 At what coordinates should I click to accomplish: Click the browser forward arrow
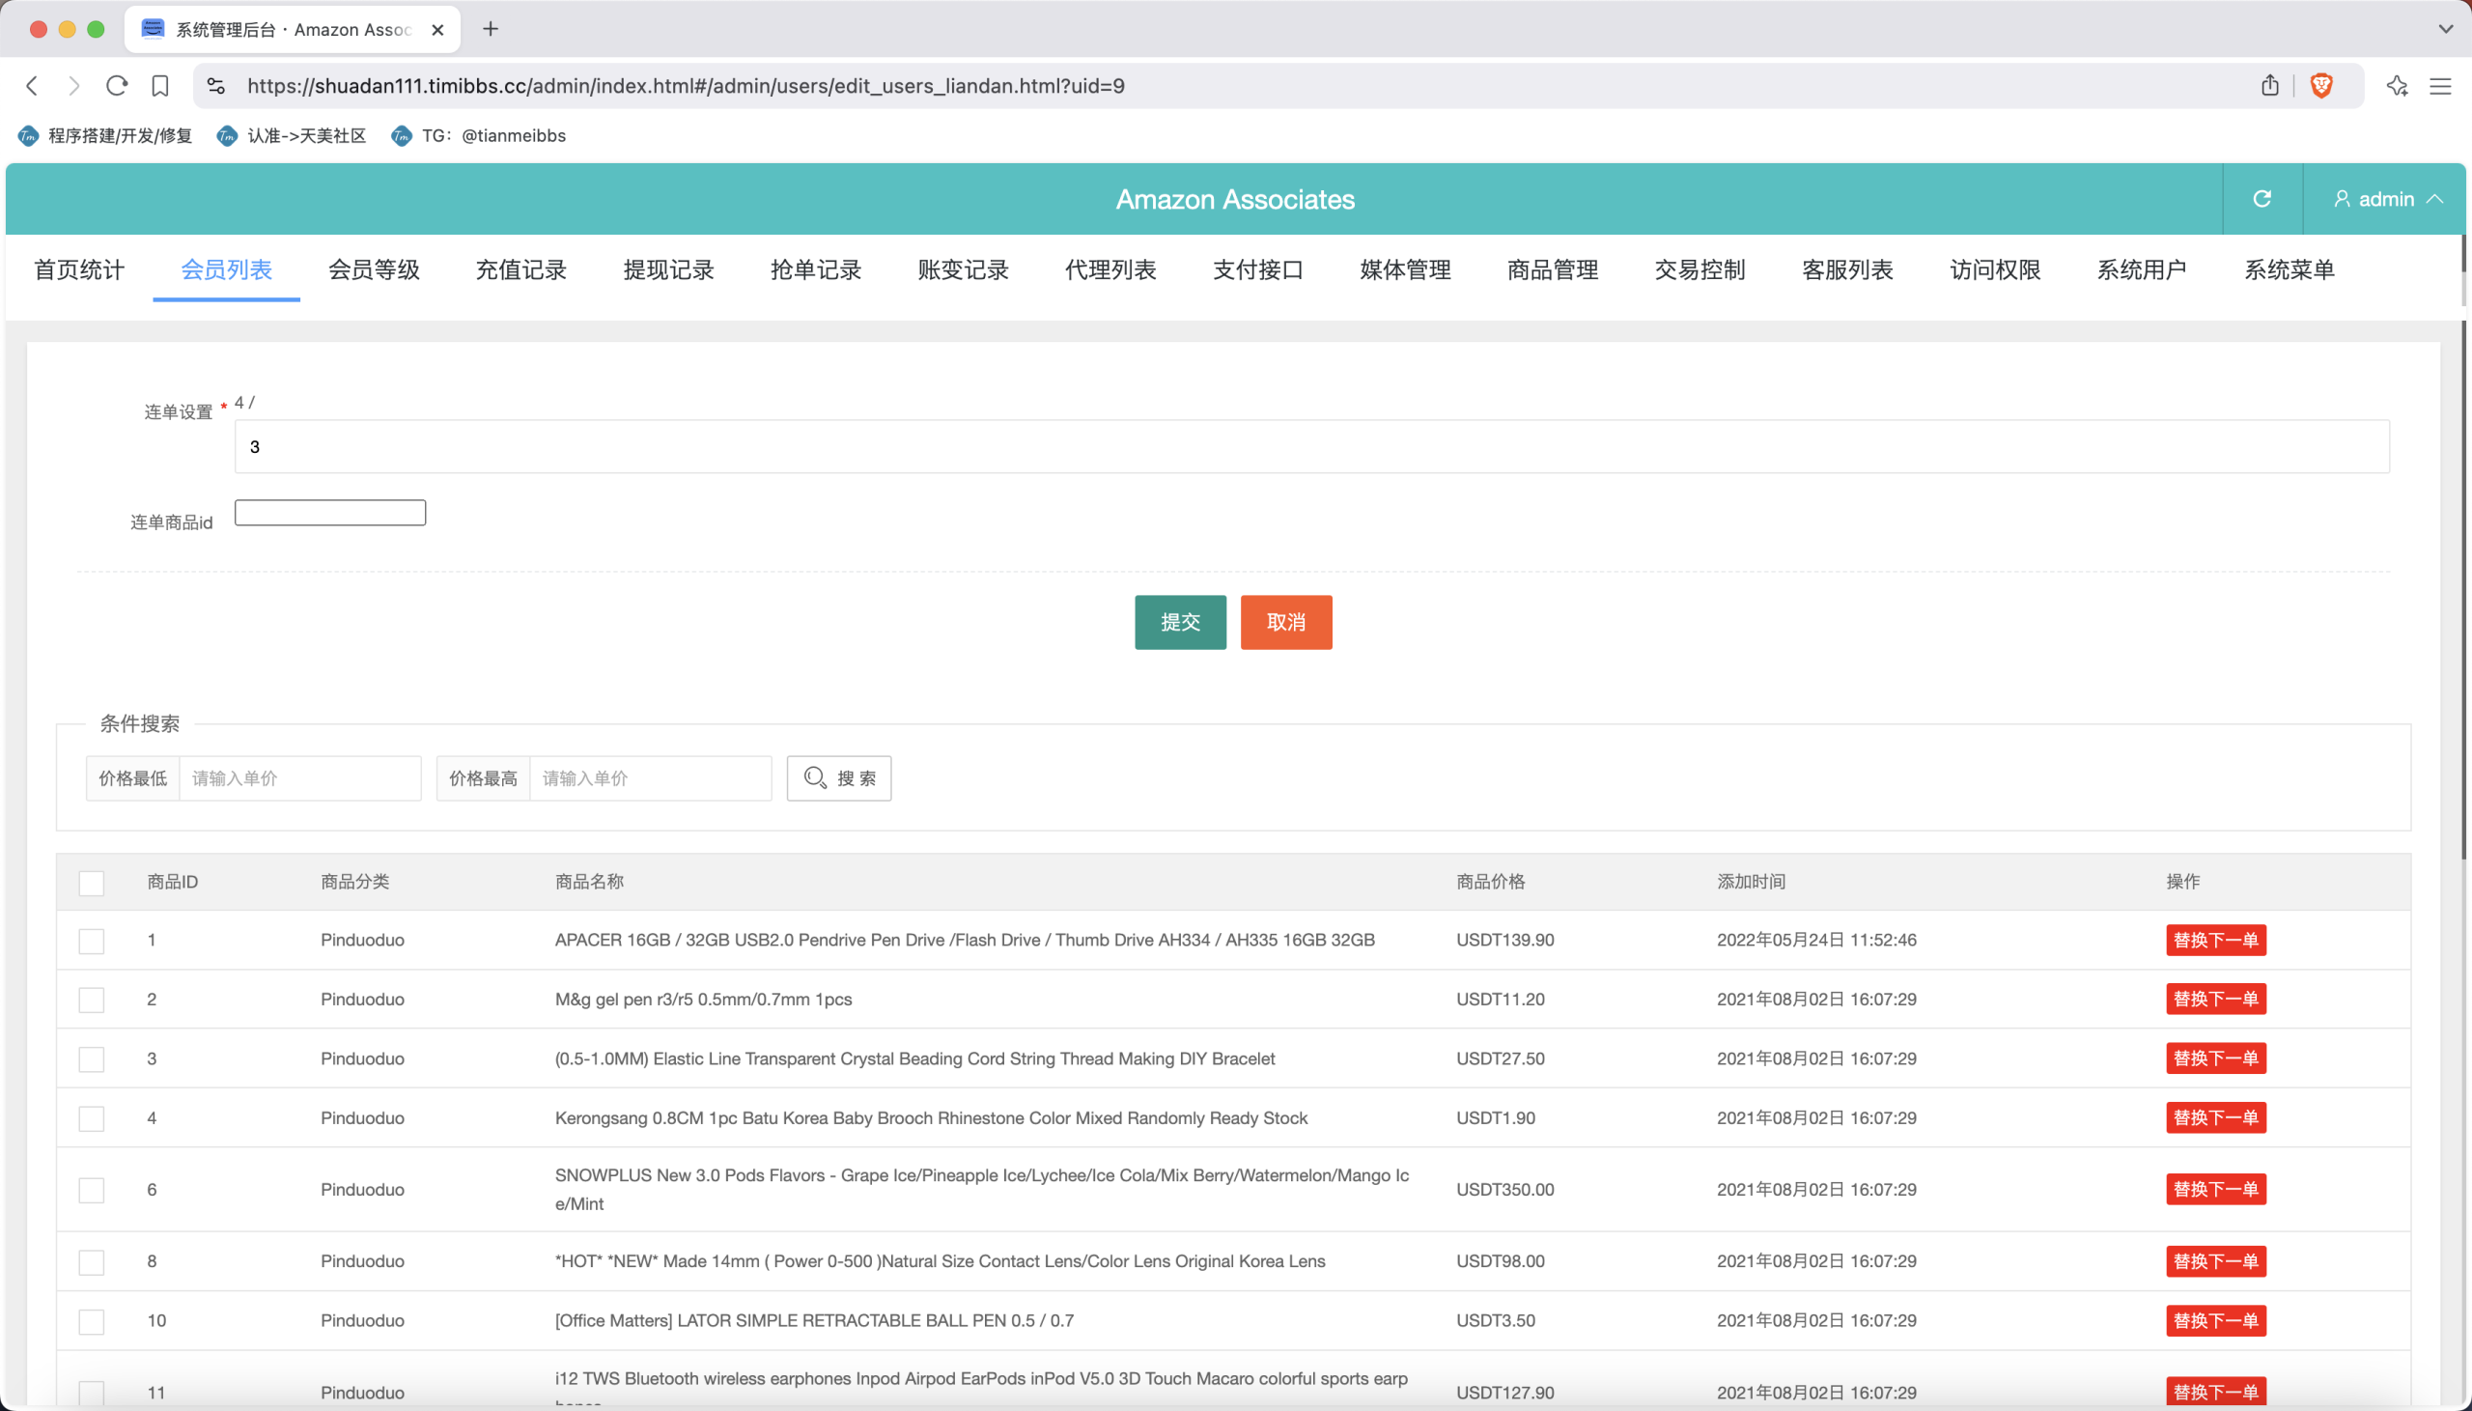(x=73, y=86)
